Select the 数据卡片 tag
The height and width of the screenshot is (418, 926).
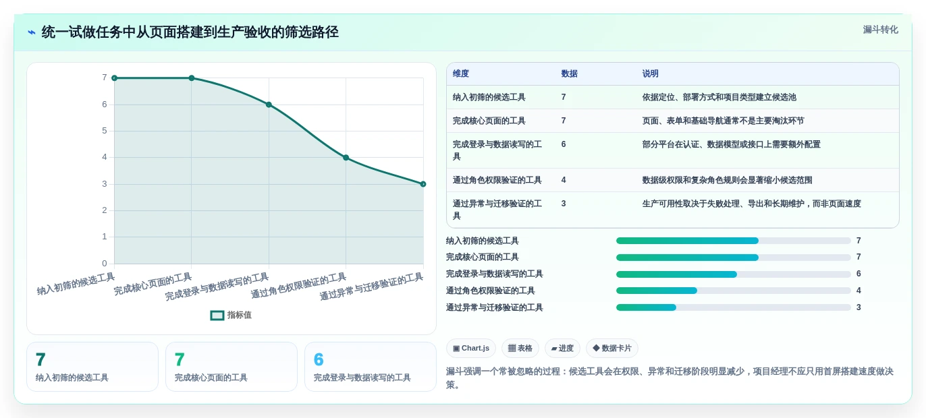[612, 348]
